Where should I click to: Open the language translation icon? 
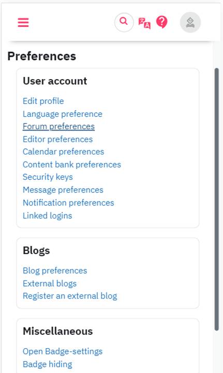(144, 23)
